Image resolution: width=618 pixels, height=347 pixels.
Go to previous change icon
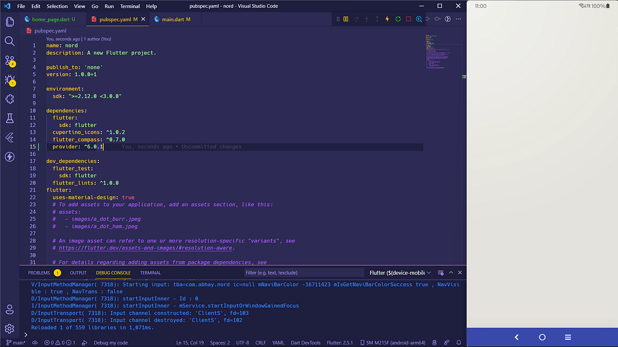428,19
